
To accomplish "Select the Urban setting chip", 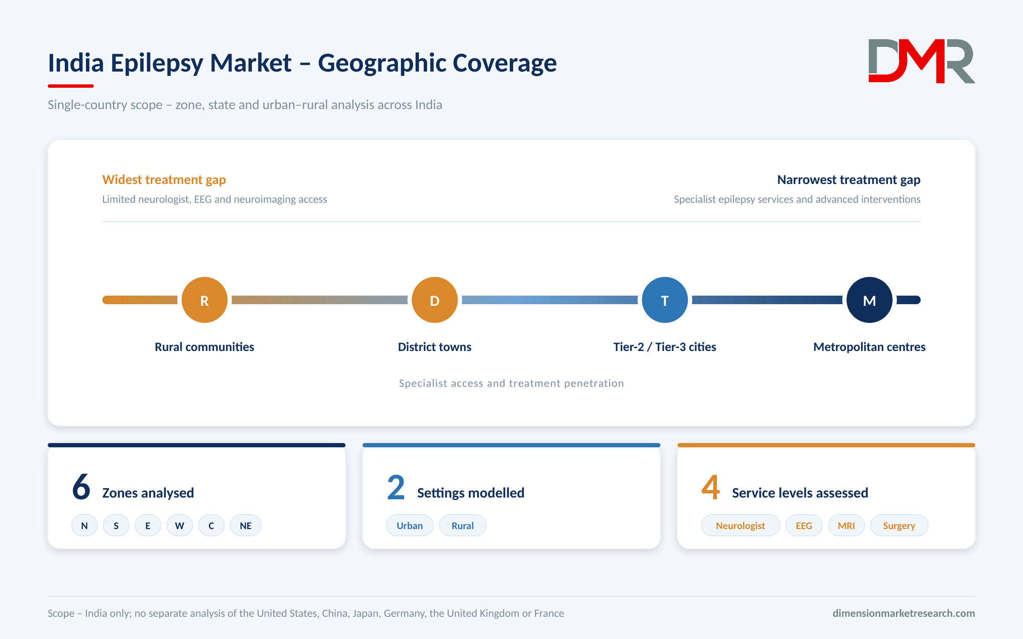I will pos(410,525).
